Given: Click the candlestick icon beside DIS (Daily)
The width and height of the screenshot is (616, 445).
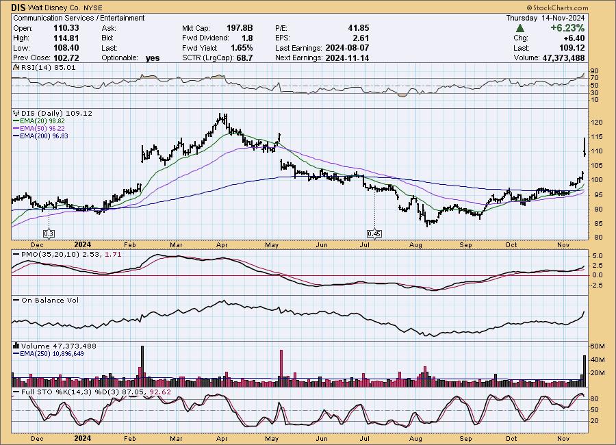Looking at the screenshot, I should 16,113.
